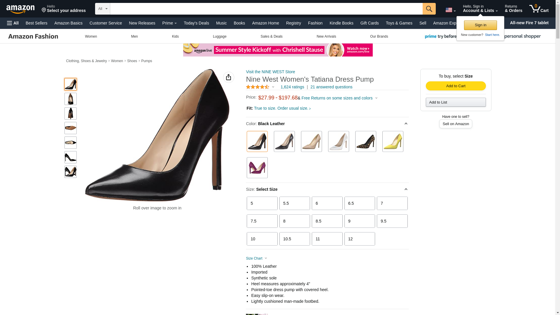Go to Sales & Deals fashion tab
The image size is (560, 315).
click(x=271, y=36)
